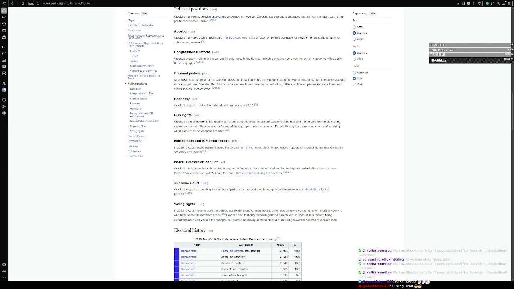Edit the Congressional reform section
Screen dimensions: 514x289
216,52
